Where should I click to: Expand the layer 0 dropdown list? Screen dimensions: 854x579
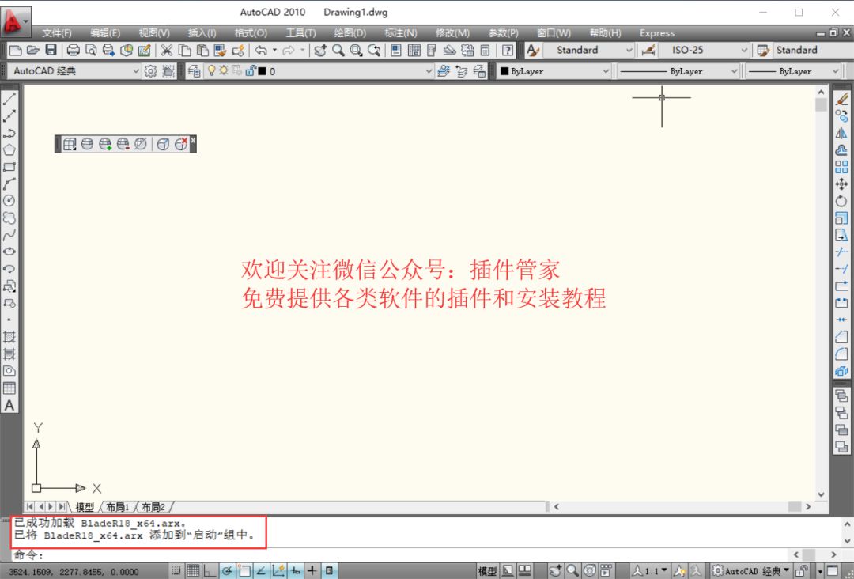point(429,71)
